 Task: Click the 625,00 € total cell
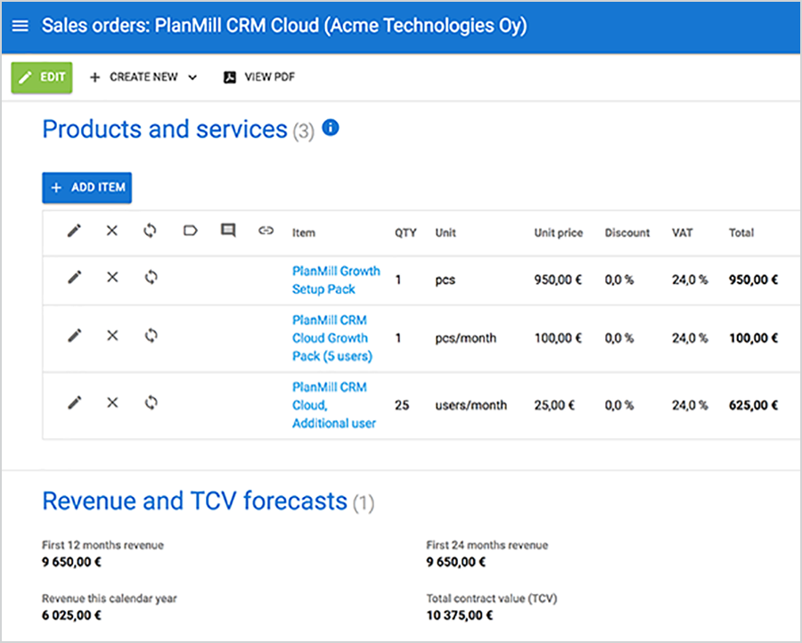753,405
